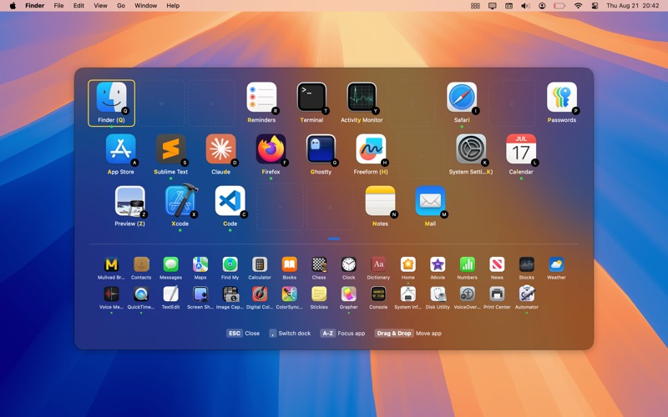Open the Contacts app

click(141, 264)
